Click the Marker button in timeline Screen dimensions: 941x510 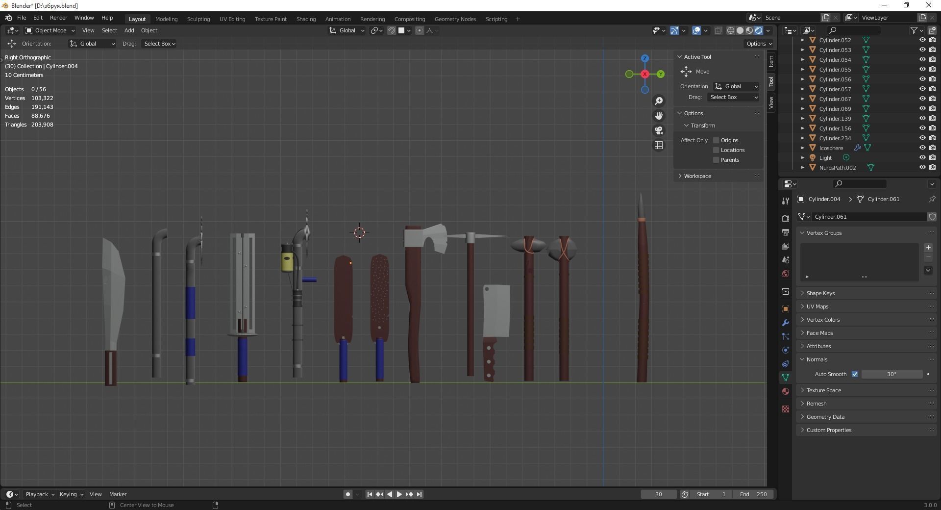(118, 494)
